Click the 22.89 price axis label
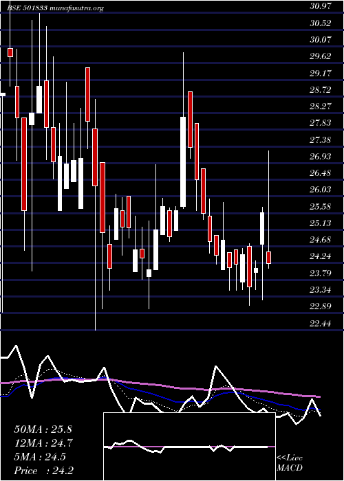Screen dimensions: 344x481 click(x=321, y=306)
